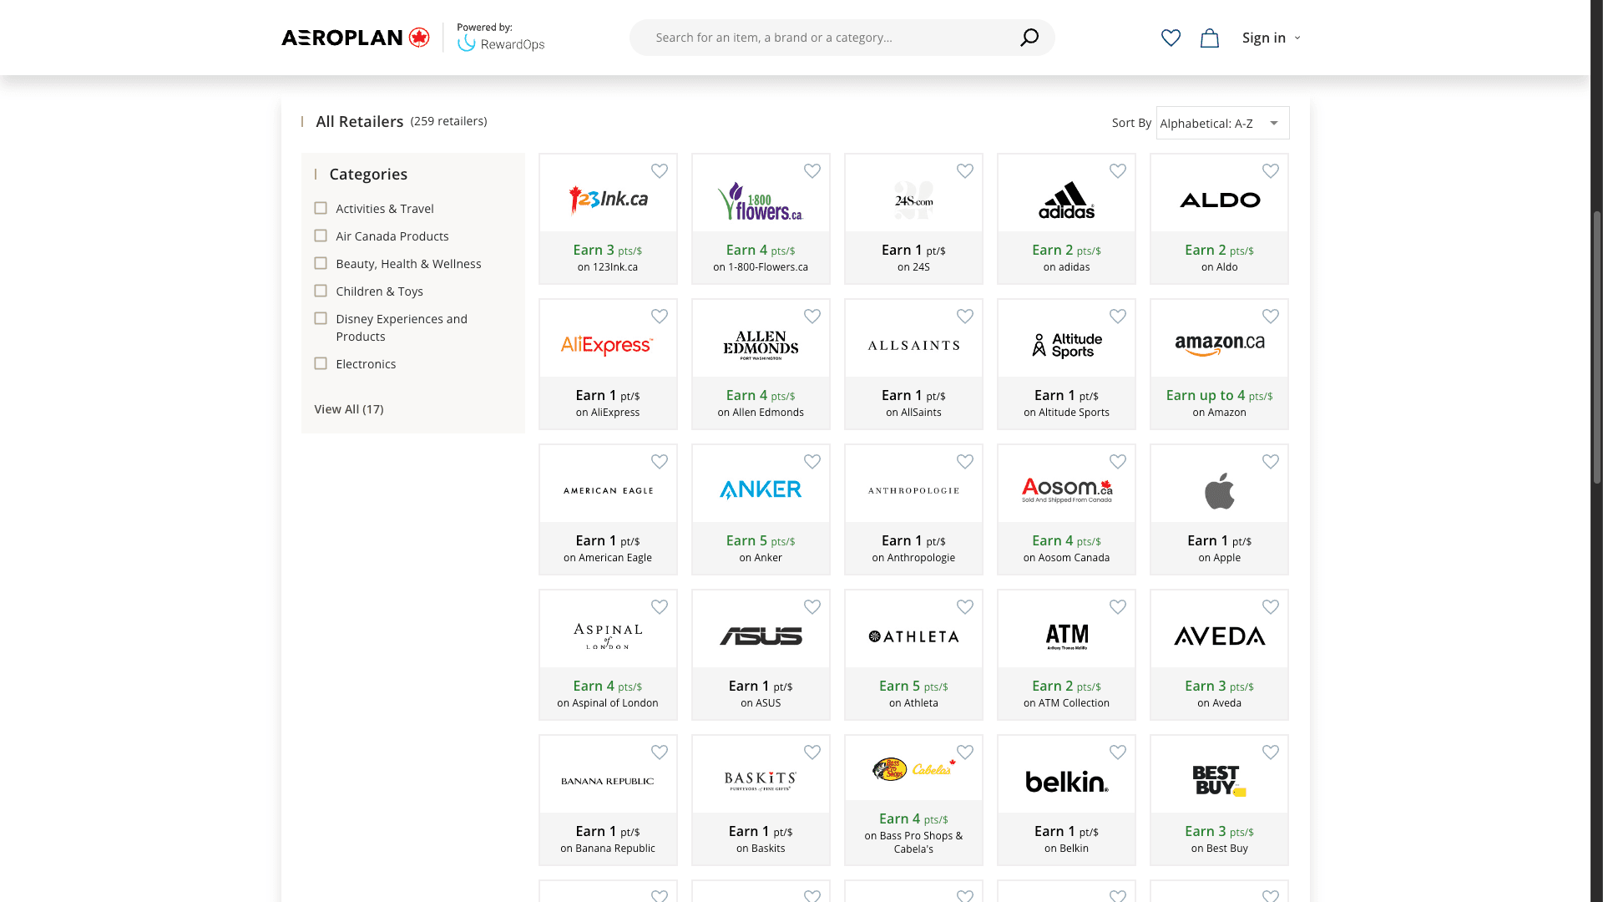Image resolution: width=1603 pixels, height=902 pixels.
Task: Open the Baskits retailer logo
Action: tap(761, 781)
